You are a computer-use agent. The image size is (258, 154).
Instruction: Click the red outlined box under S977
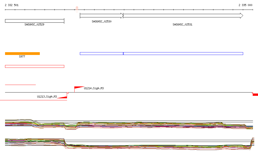[35, 67]
